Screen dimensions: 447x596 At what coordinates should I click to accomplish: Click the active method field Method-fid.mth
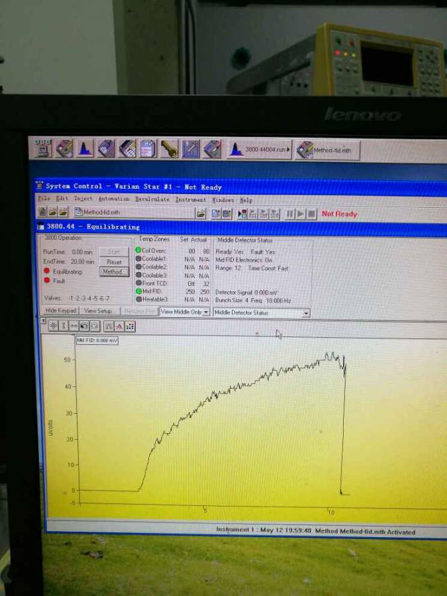134,213
